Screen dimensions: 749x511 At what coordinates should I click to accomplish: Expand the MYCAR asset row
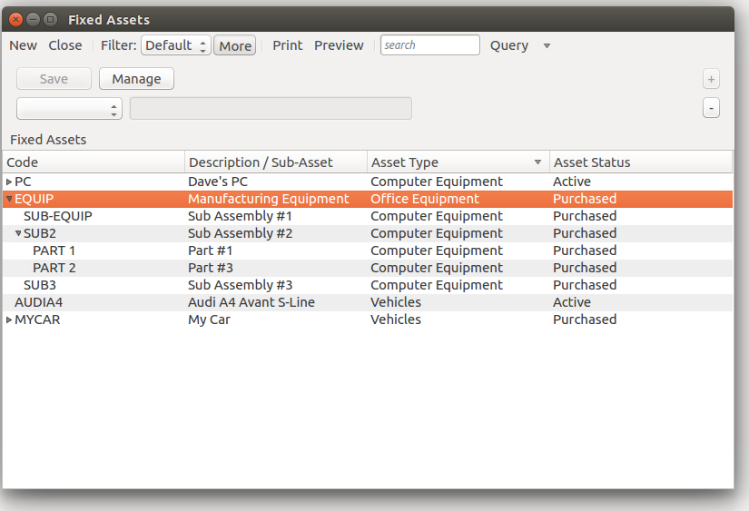pos(9,319)
